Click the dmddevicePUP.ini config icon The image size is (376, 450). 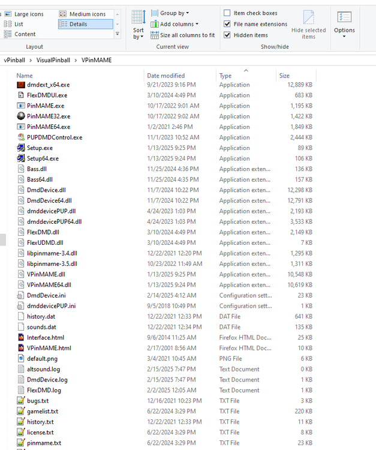21,306
